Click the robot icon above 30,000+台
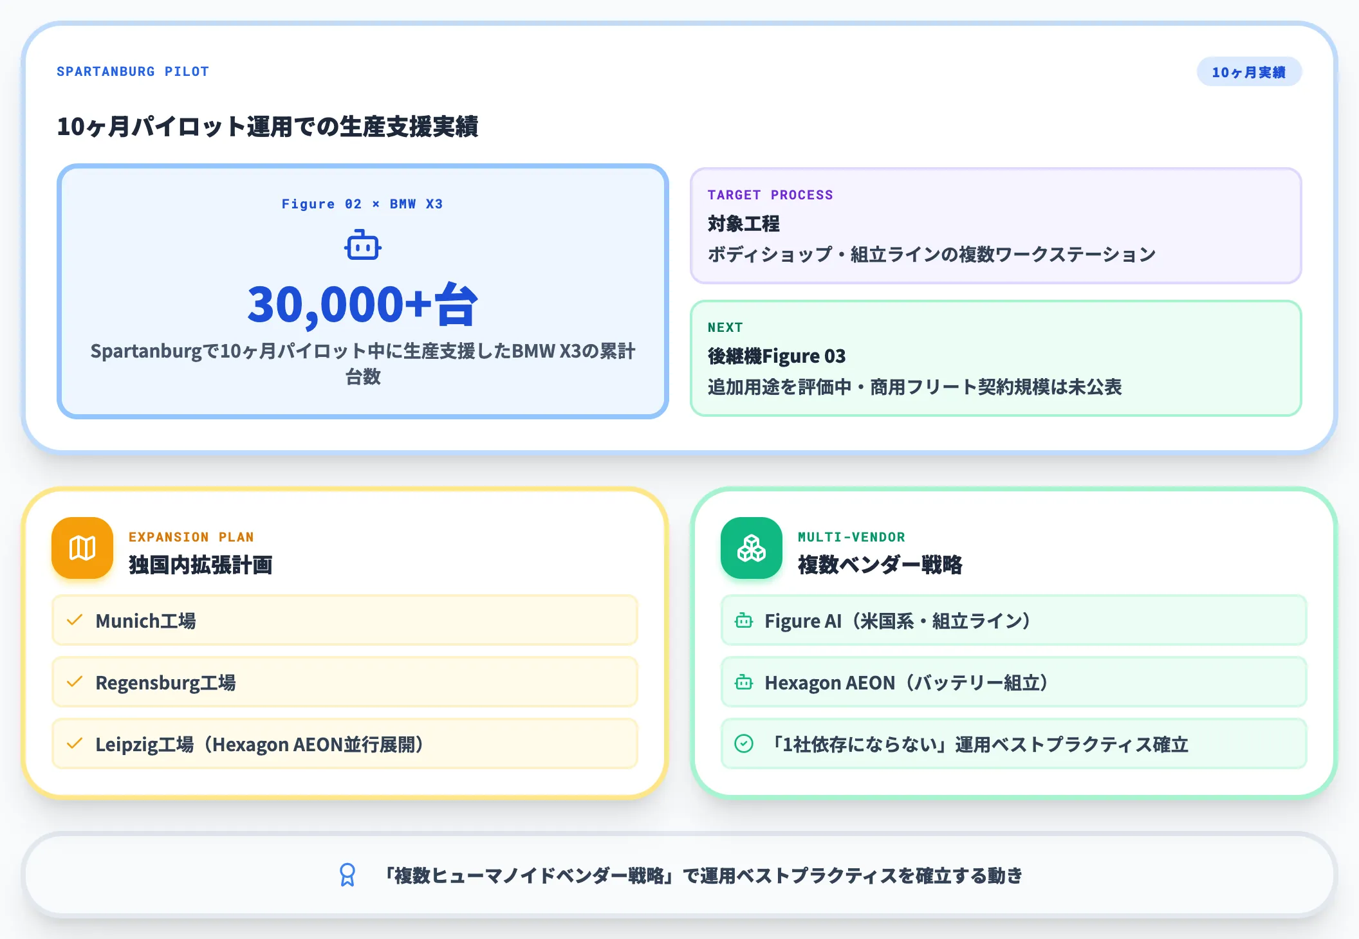 tap(363, 245)
